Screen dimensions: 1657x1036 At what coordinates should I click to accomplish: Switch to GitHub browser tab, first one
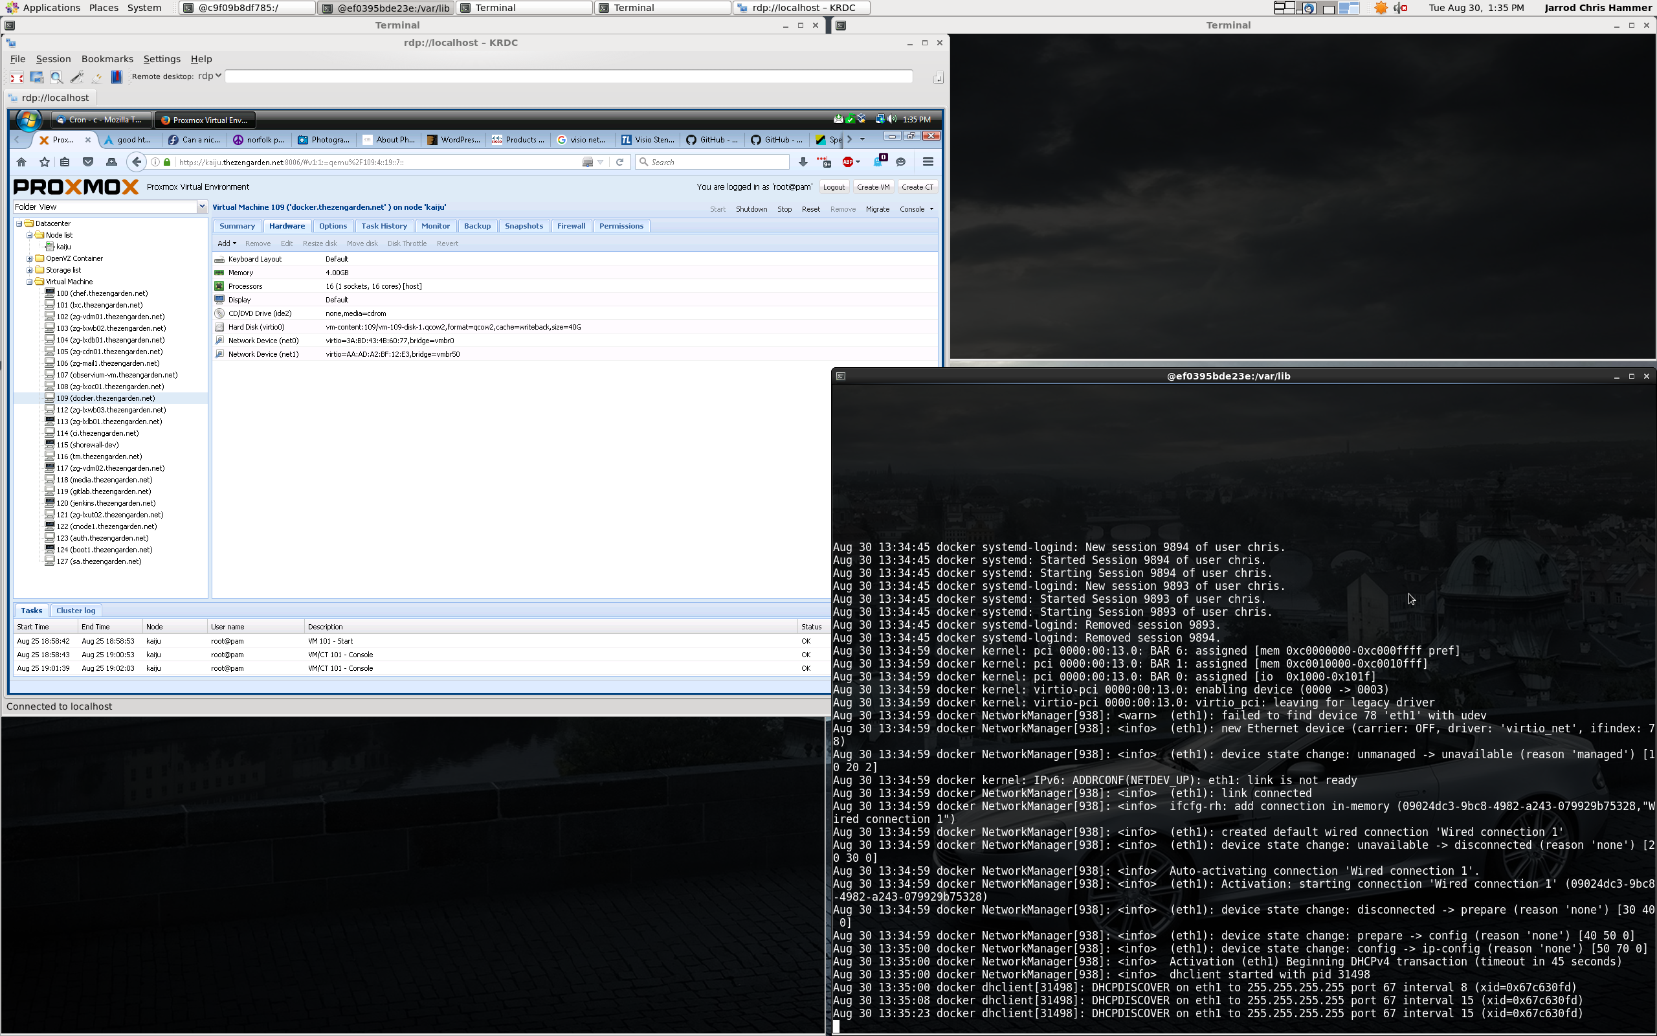[712, 140]
